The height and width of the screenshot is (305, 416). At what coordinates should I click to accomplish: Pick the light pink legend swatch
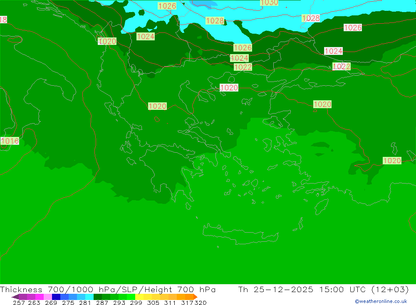[48, 297]
